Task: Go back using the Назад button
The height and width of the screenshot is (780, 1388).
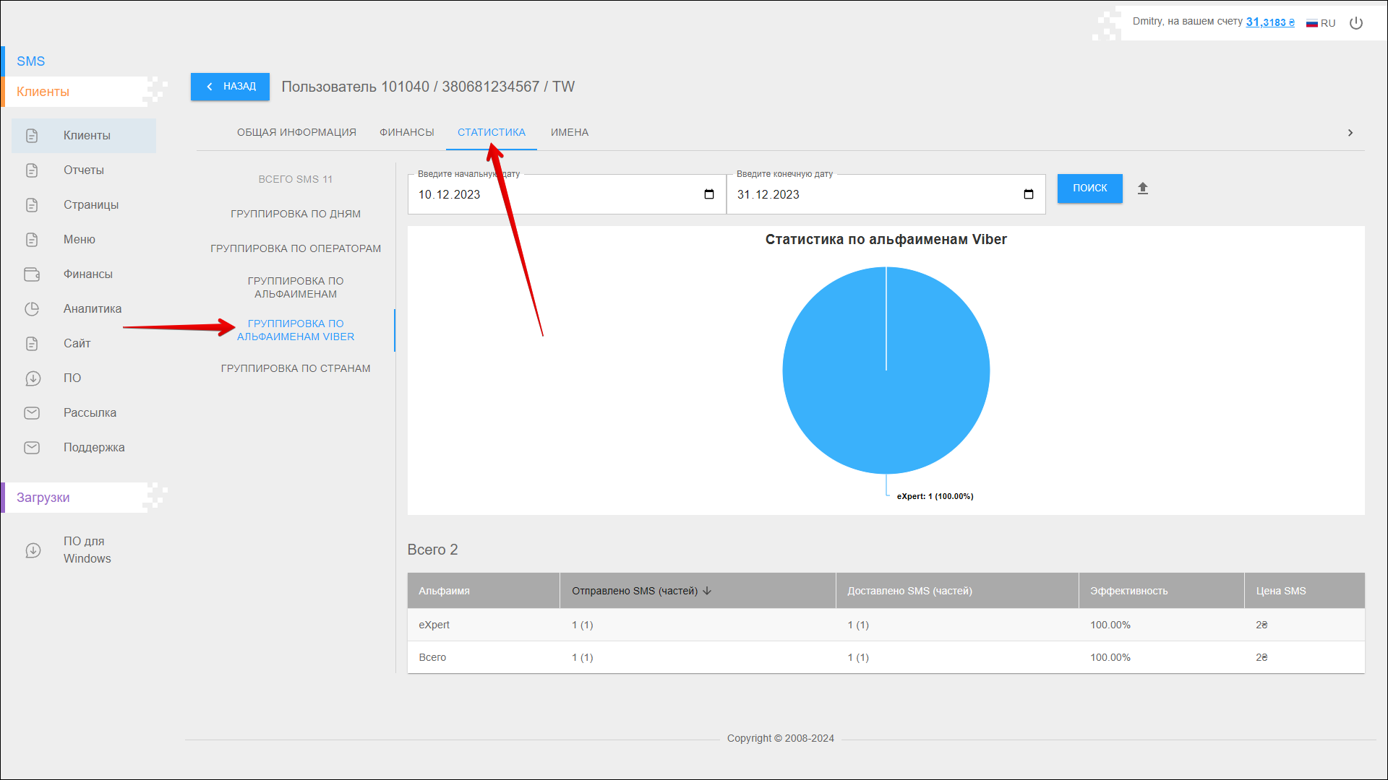Action: coord(230,87)
